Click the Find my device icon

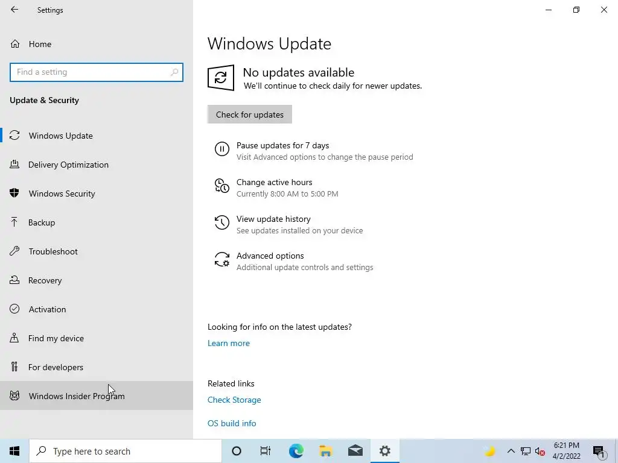click(14, 338)
